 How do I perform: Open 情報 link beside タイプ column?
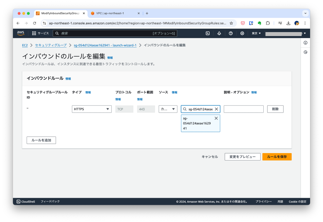tap(88, 92)
